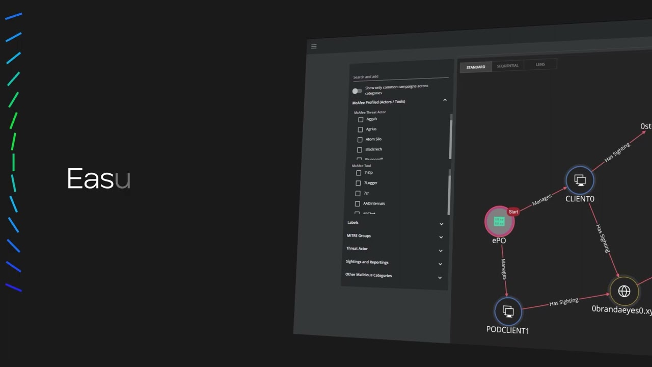Switch to the STANDARD tab
652x367 pixels.
pyautogui.click(x=476, y=67)
